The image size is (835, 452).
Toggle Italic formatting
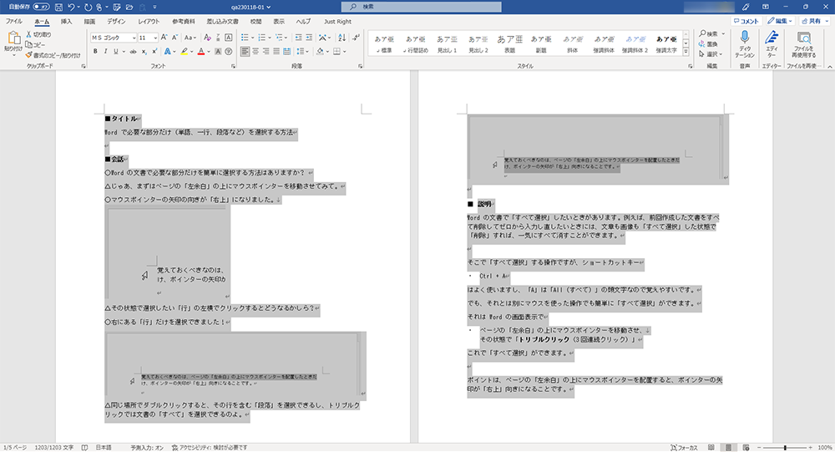tap(105, 51)
